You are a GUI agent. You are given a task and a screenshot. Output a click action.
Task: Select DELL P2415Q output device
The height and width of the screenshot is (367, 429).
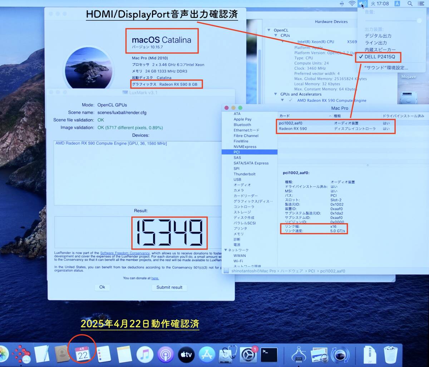(380, 57)
